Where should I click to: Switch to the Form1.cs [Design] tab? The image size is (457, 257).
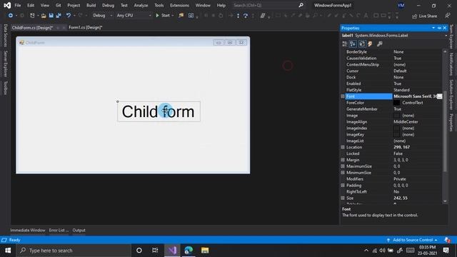[86, 27]
